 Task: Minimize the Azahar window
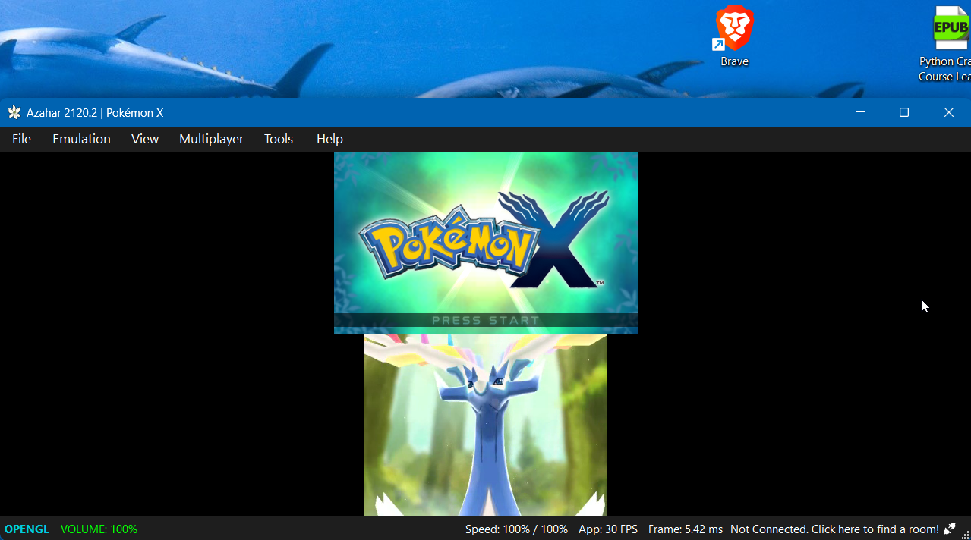click(860, 112)
